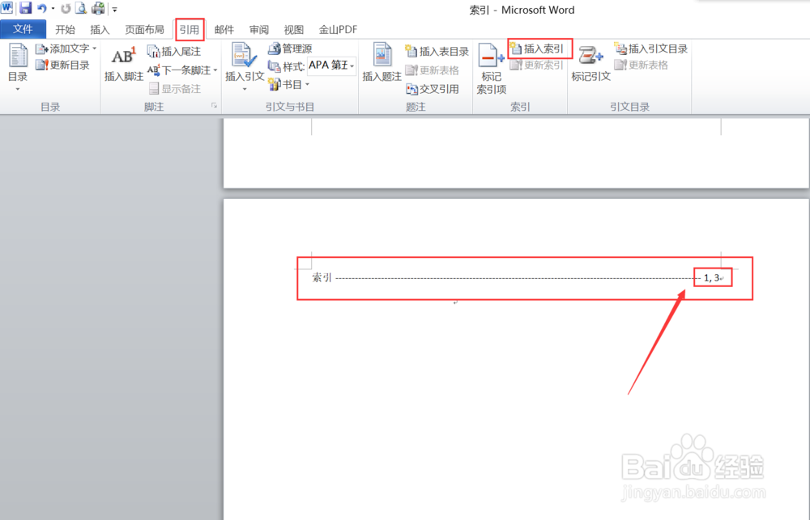The image size is (810, 520).
Task: Expand the 下一条脚注 dropdown arrow
Action: pyautogui.click(x=215, y=70)
